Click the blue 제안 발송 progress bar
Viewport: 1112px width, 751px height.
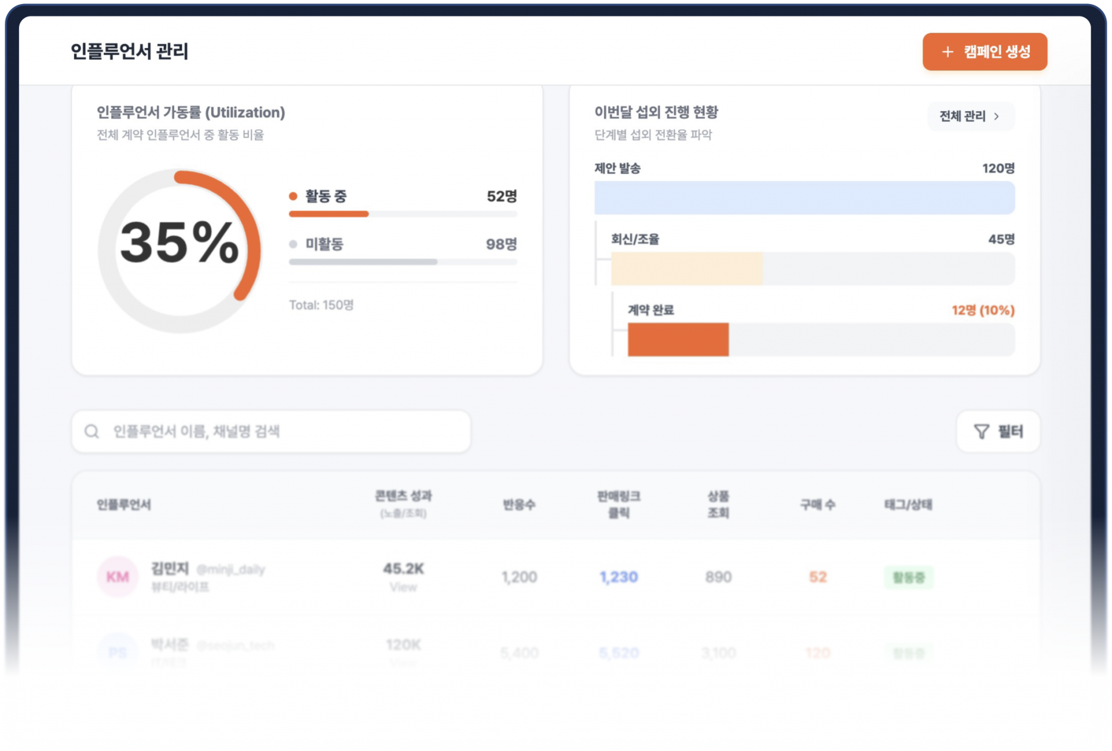[x=804, y=198]
